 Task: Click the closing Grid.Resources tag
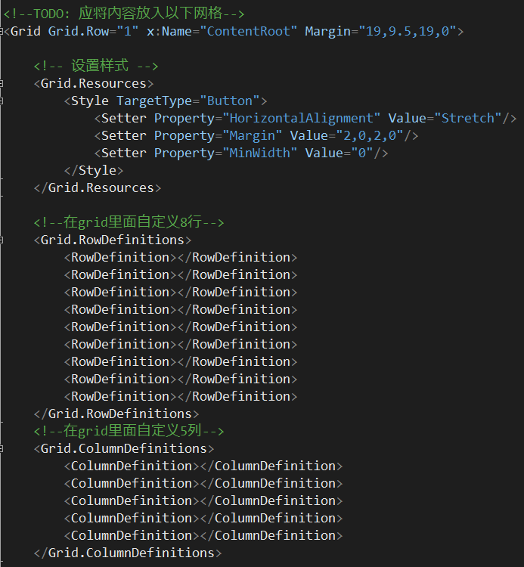coord(98,187)
